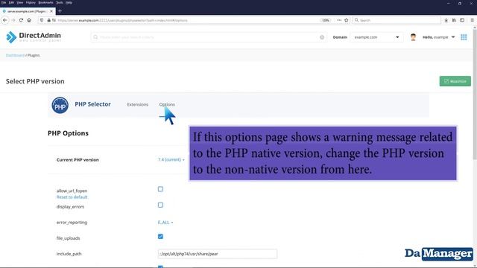Open the Tools menu
477x268 pixels.
tap(60, 2)
